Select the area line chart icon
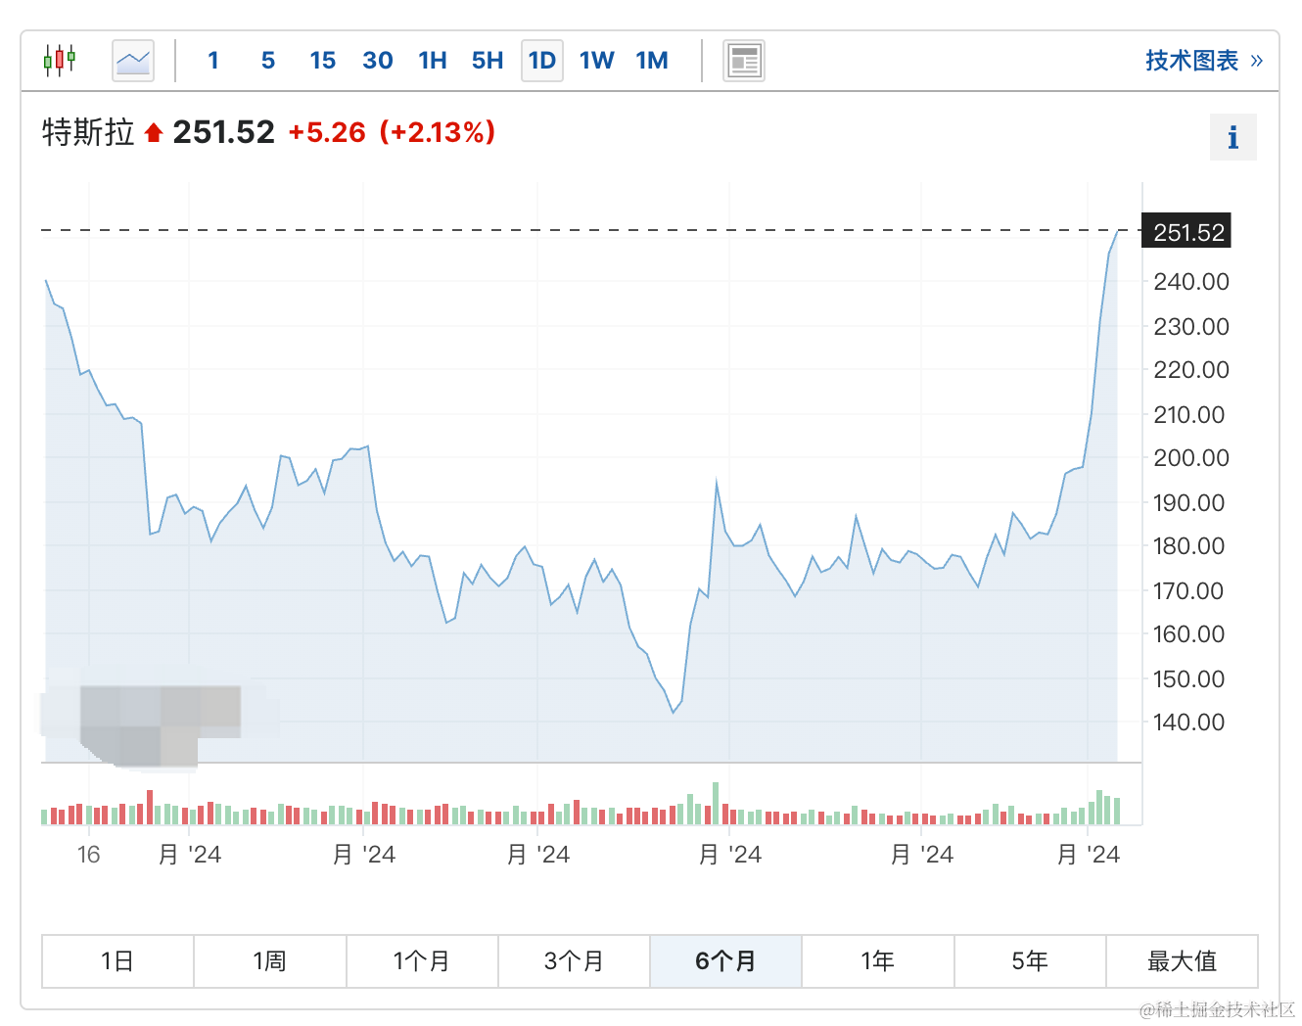 (x=133, y=61)
